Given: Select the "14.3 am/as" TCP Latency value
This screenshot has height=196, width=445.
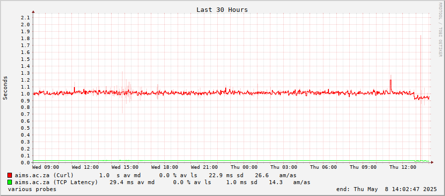Looking at the screenshot, I should [290, 182].
